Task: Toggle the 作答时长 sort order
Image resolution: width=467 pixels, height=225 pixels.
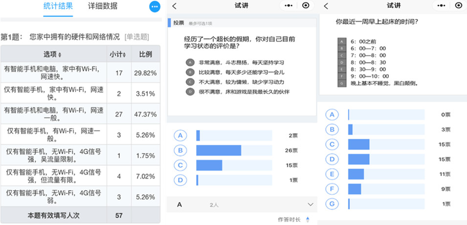Action: coord(308,219)
